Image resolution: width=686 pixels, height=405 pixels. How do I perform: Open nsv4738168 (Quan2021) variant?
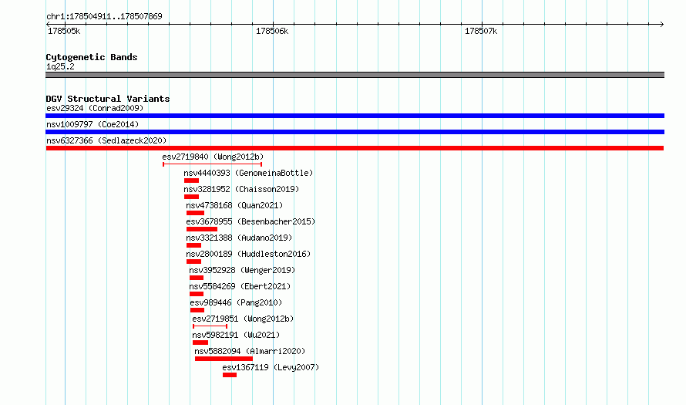click(x=234, y=205)
